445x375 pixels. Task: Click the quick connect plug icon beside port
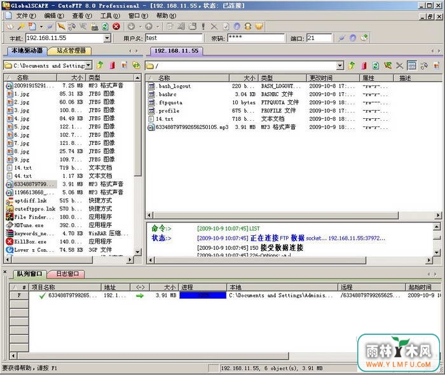(x=341, y=37)
